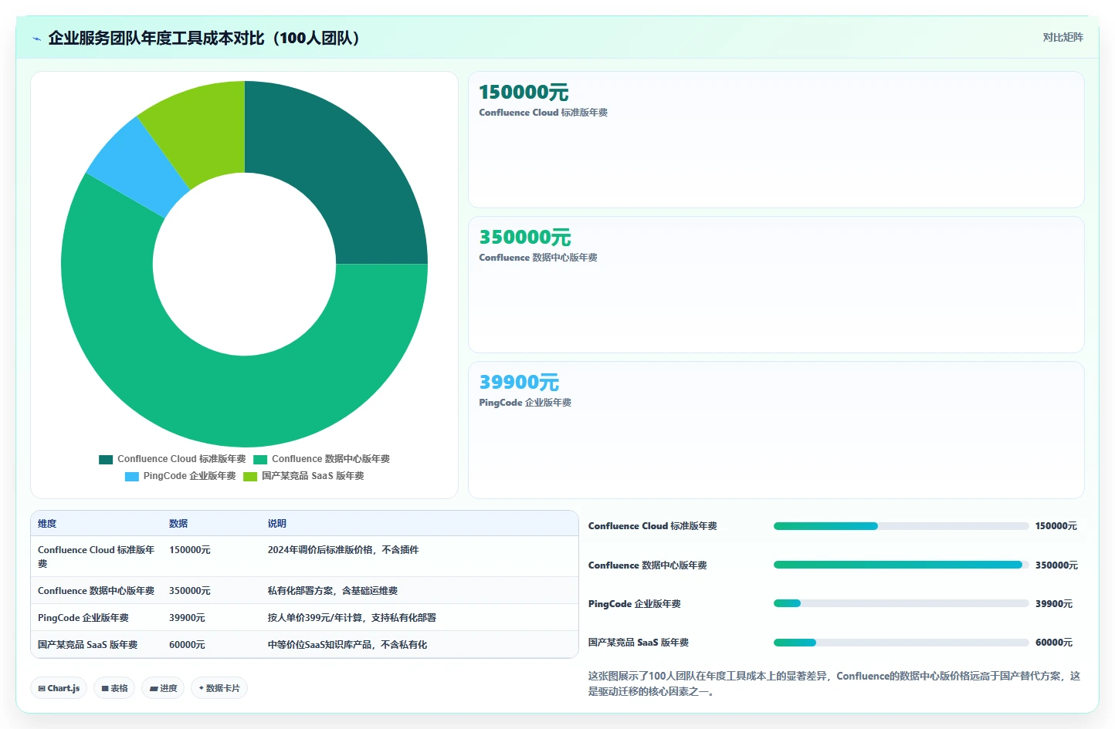Click the 国产某竞品 SaaS 版年费 progress bar

[901, 643]
